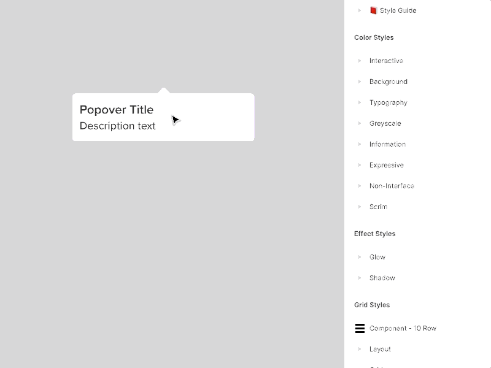
Task: Expand the Scrim color styles
Action: pyautogui.click(x=360, y=207)
